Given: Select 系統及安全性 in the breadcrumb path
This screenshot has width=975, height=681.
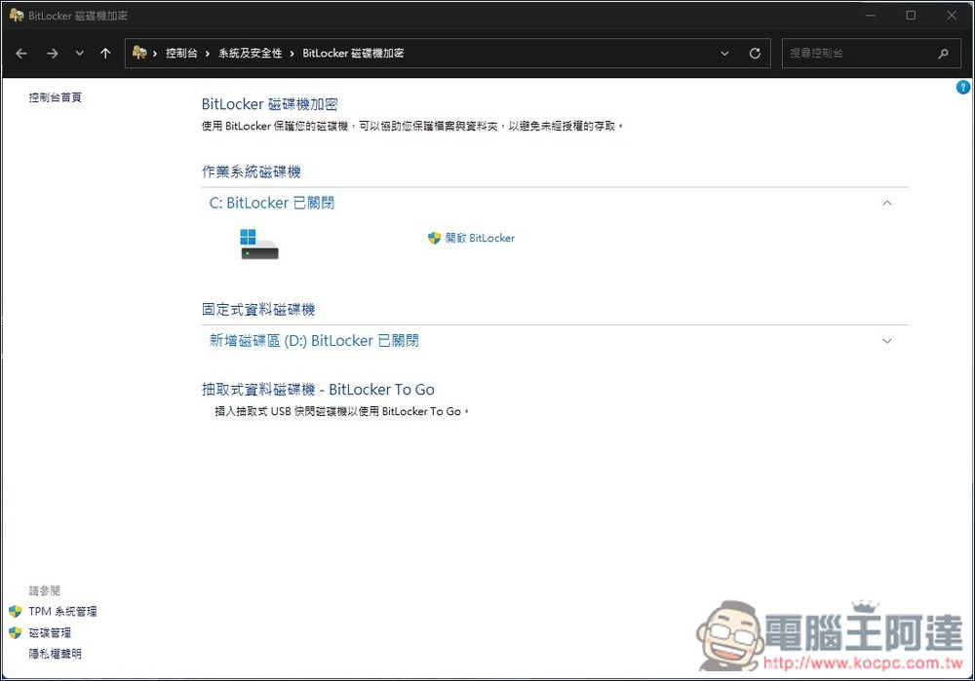Looking at the screenshot, I should pos(250,54).
